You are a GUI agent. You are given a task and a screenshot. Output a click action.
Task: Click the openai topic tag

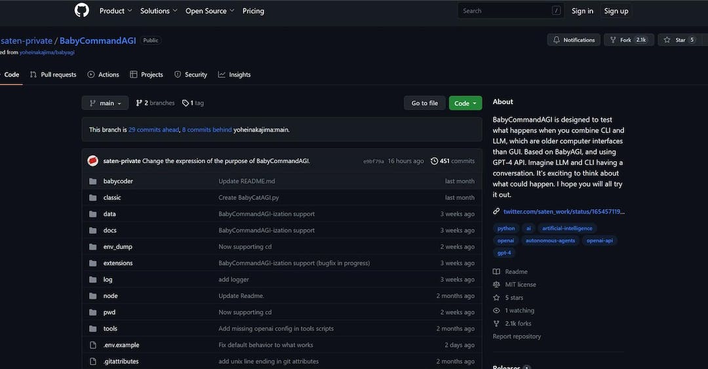pyautogui.click(x=505, y=241)
